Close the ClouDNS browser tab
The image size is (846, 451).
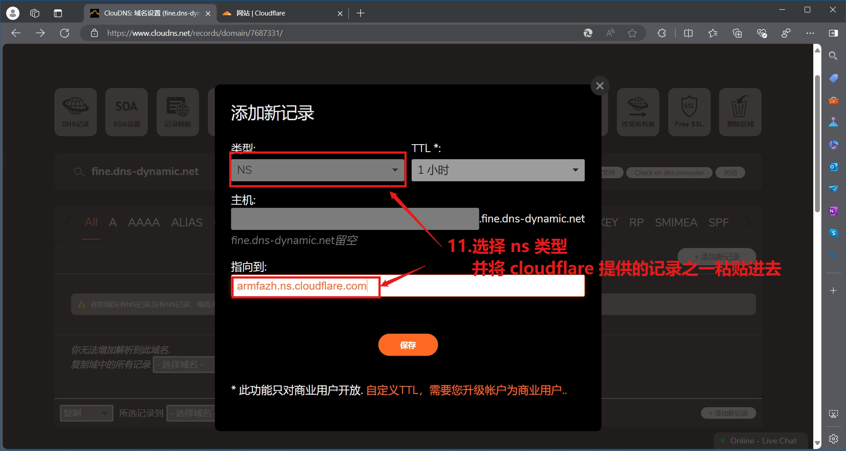[x=208, y=14]
